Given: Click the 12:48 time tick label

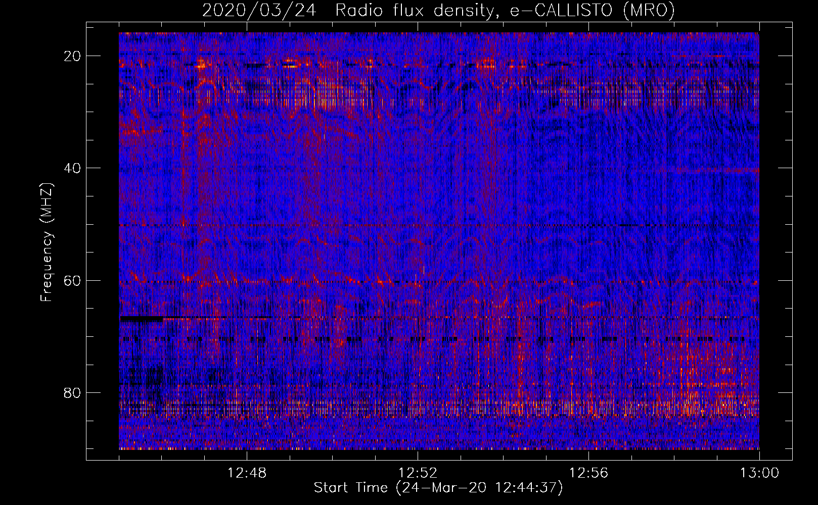Looking at the screenshot, I should click(247, 473).
